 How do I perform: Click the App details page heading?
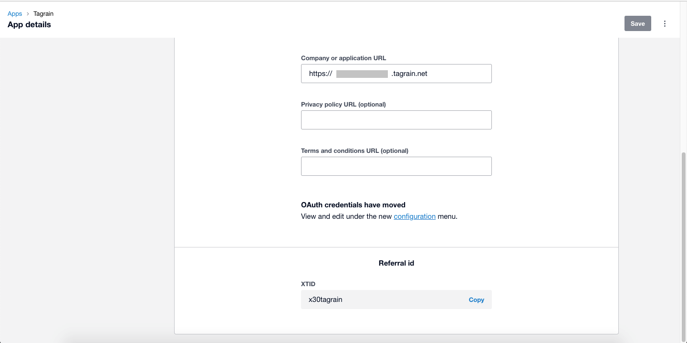[x=29, y=24]
